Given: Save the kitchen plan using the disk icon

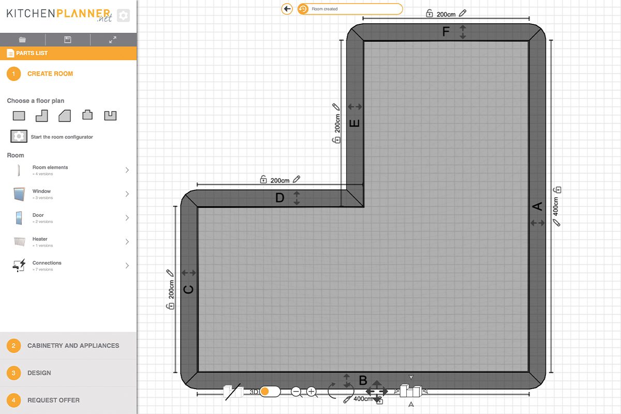Looking at the screenshot, I should point(67,40).
